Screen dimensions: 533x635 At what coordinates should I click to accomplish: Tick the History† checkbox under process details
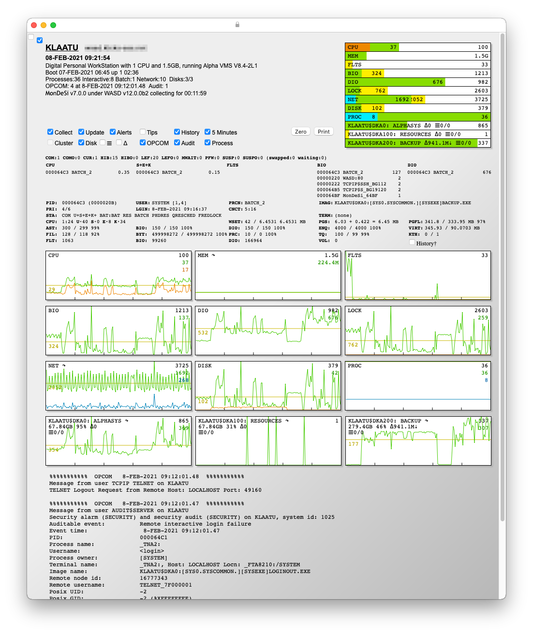(x=412, y=242)
